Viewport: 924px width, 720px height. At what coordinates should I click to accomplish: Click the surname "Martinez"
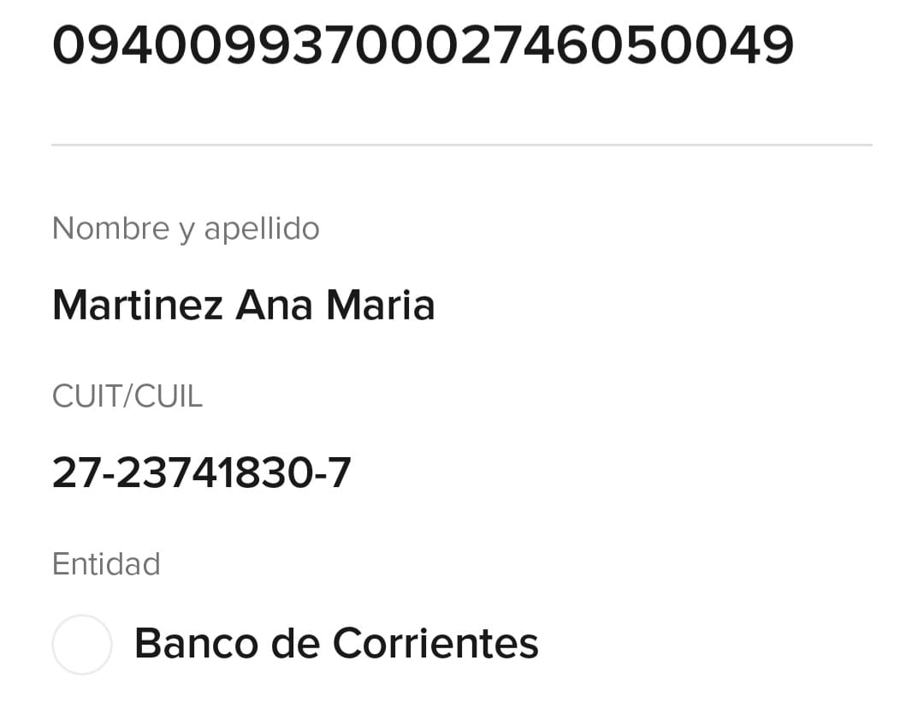tap(138, 305)
